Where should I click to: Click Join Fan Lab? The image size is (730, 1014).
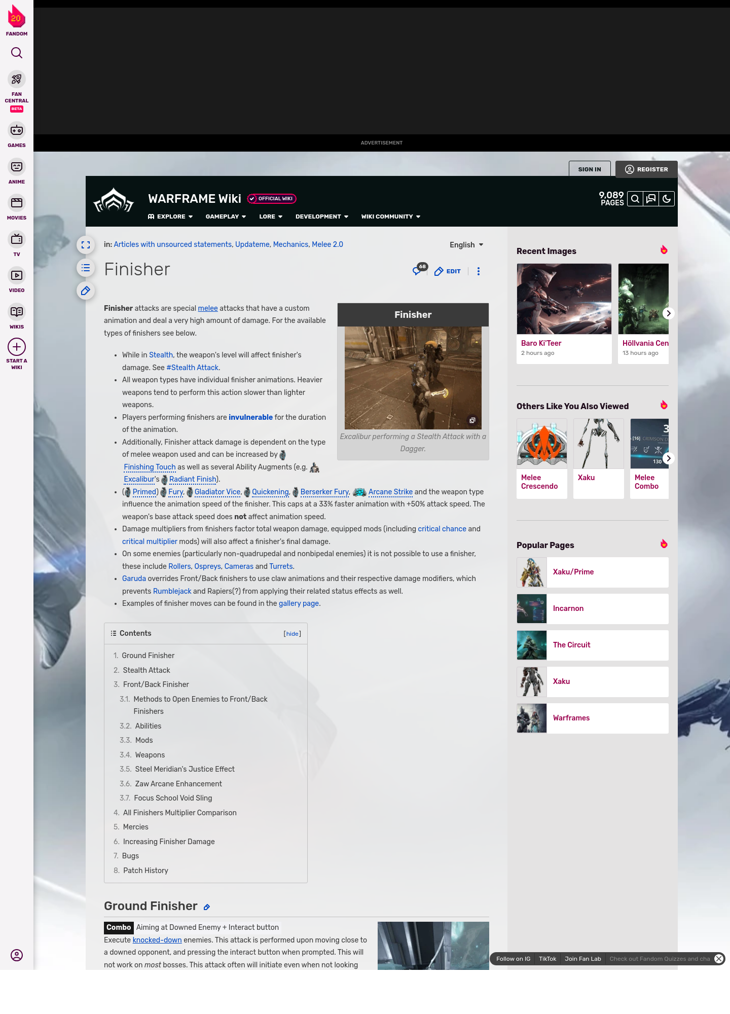click(583, 959)
